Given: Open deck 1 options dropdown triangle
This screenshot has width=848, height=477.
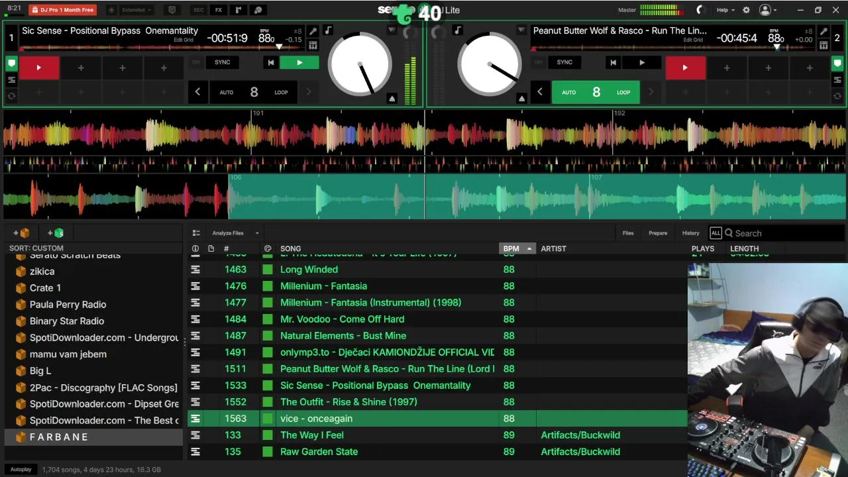Looking at the screenshot, I should click(x=392, y=30).
